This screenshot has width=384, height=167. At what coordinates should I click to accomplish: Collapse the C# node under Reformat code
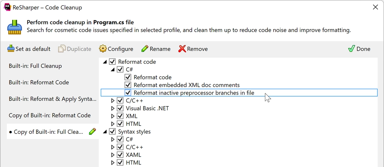[113, 69]
